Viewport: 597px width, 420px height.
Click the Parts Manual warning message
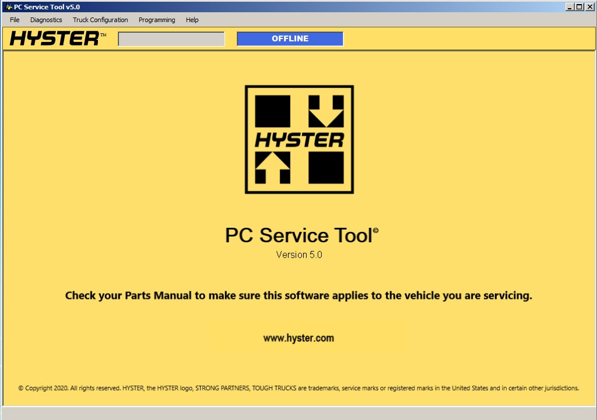click(298, 296)
